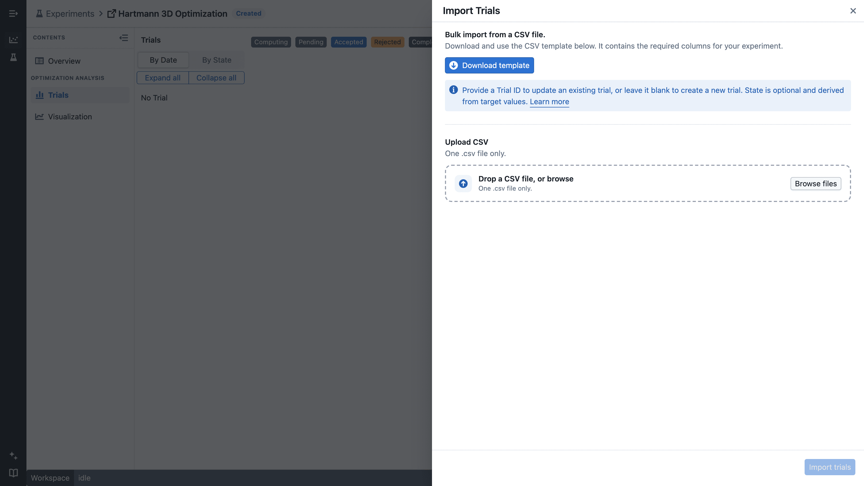Expand all trials
864x486 pixels.
[x=163, y=78]
